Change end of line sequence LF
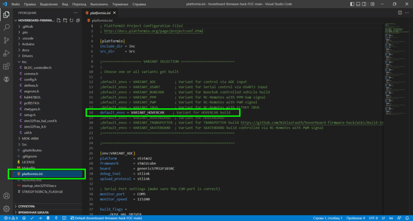Viewport: 413px width, 221px height. [383, 218]
